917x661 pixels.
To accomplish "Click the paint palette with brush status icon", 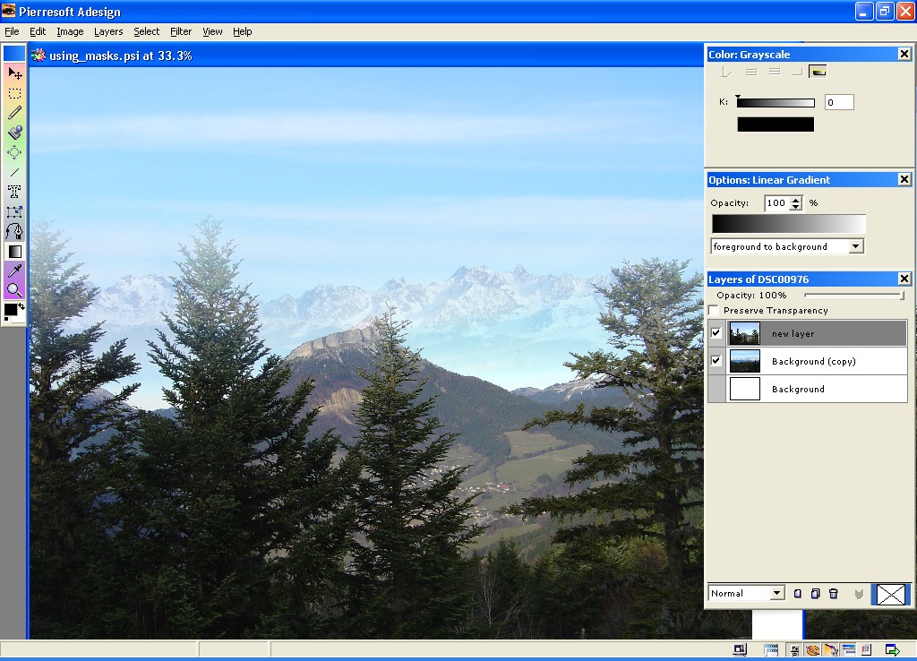I will tap(830, 650).
